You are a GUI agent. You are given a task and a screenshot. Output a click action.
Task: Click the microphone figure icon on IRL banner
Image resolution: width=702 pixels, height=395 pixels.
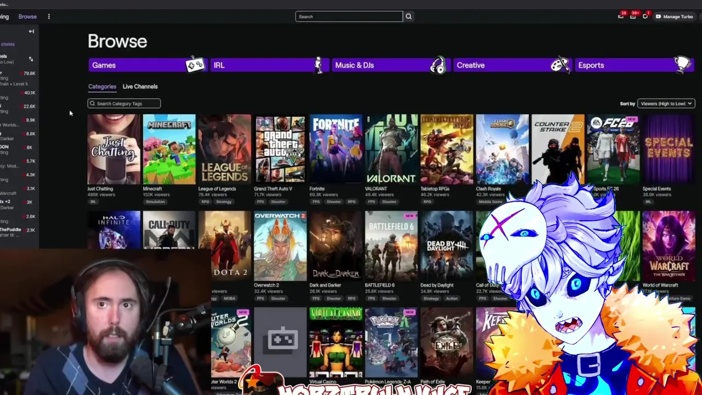pos(318,65)
